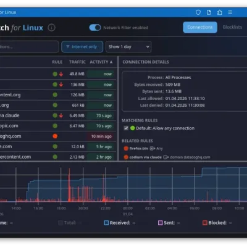Click direction icon next to firefox-bin Any
The height and width of the screenshot is (247, 247).
[x=153, y=148]
